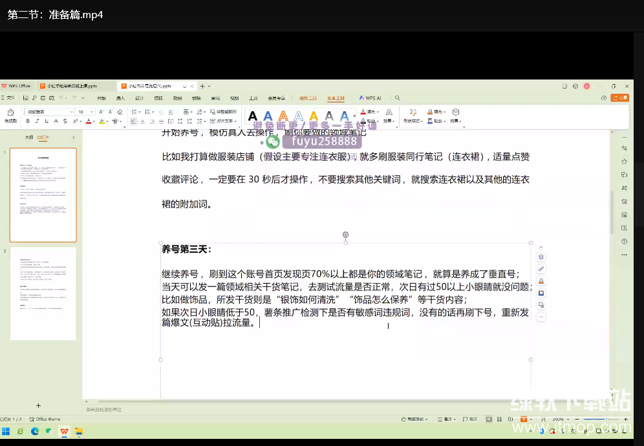Click the convert to smart graphic icon

[x=212, y=112]
